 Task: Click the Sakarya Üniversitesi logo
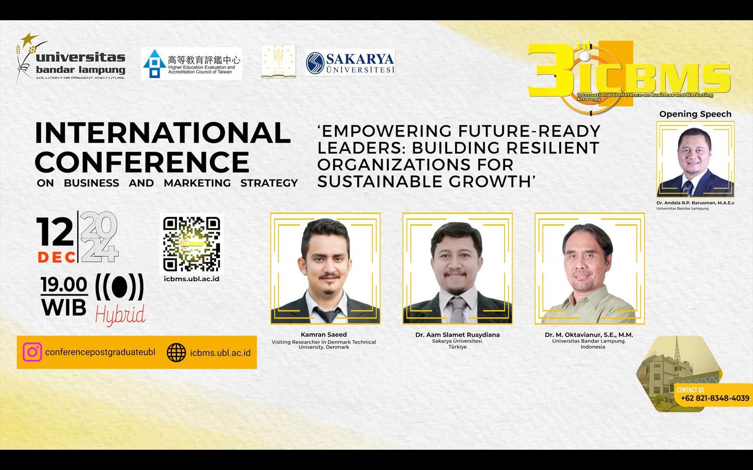click(x=350, y=63)
